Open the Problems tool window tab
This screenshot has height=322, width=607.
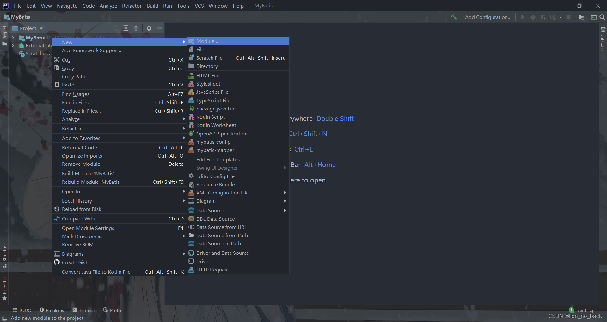point(52,310)
